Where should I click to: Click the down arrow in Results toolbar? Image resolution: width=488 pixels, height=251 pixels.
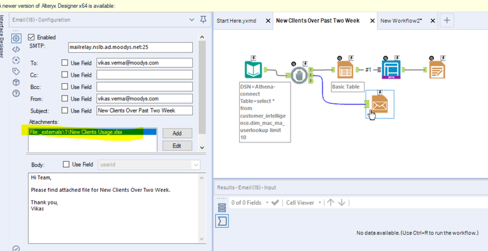(x=341, y=202)
